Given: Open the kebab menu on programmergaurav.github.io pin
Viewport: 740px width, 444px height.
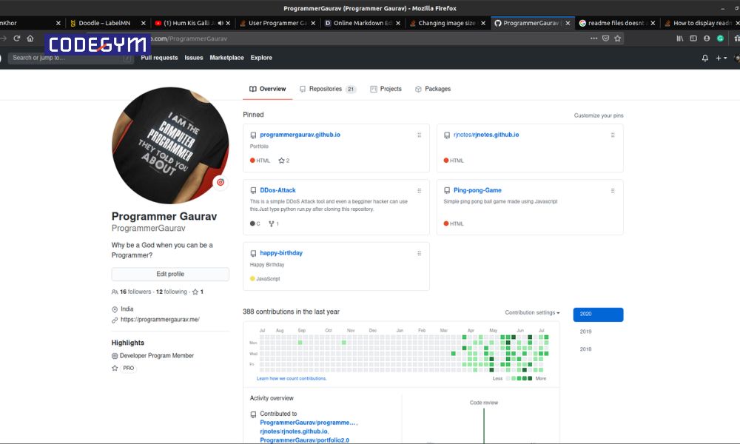Looking at the screenshot, I should (420, 135).
